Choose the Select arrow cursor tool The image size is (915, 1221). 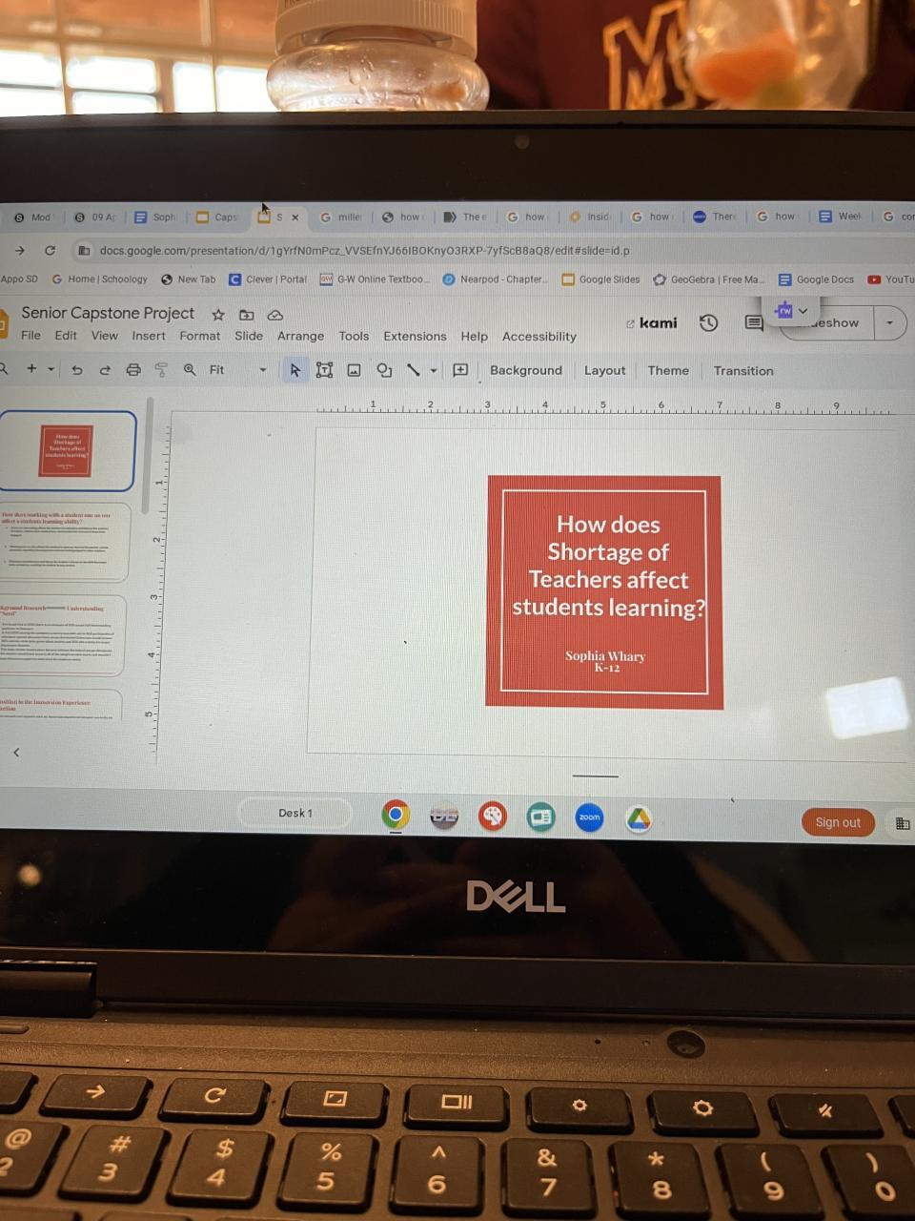295,370
